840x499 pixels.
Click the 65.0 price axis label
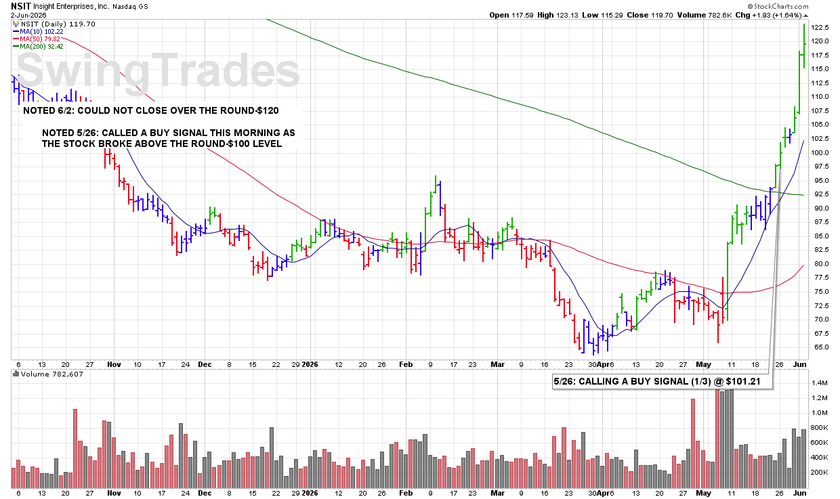click(819, 347)
